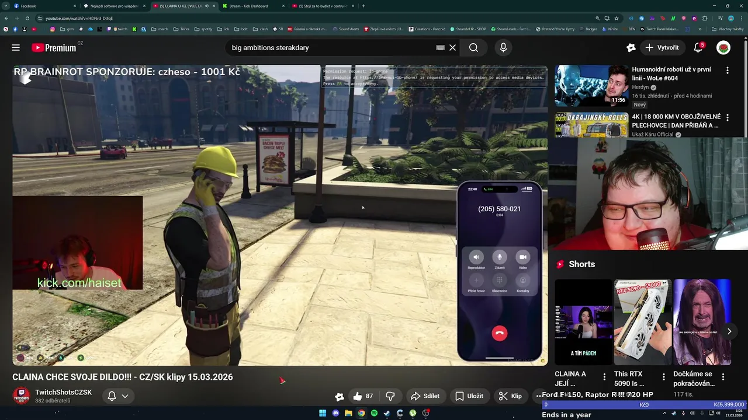Open a new browser tab with plus
This screenshot has width=748, height=420.
click(363, 6)
